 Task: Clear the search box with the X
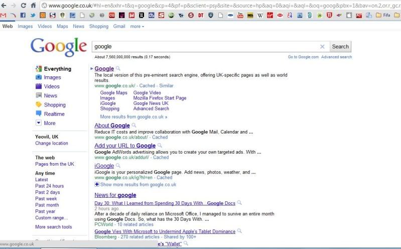pos(322,47)
